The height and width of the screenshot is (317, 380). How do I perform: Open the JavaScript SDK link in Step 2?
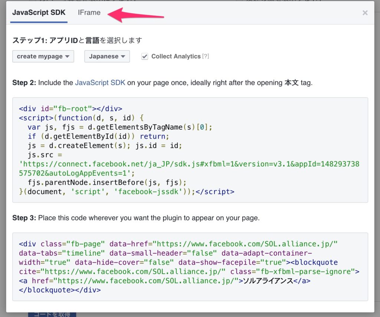[100, 83]
